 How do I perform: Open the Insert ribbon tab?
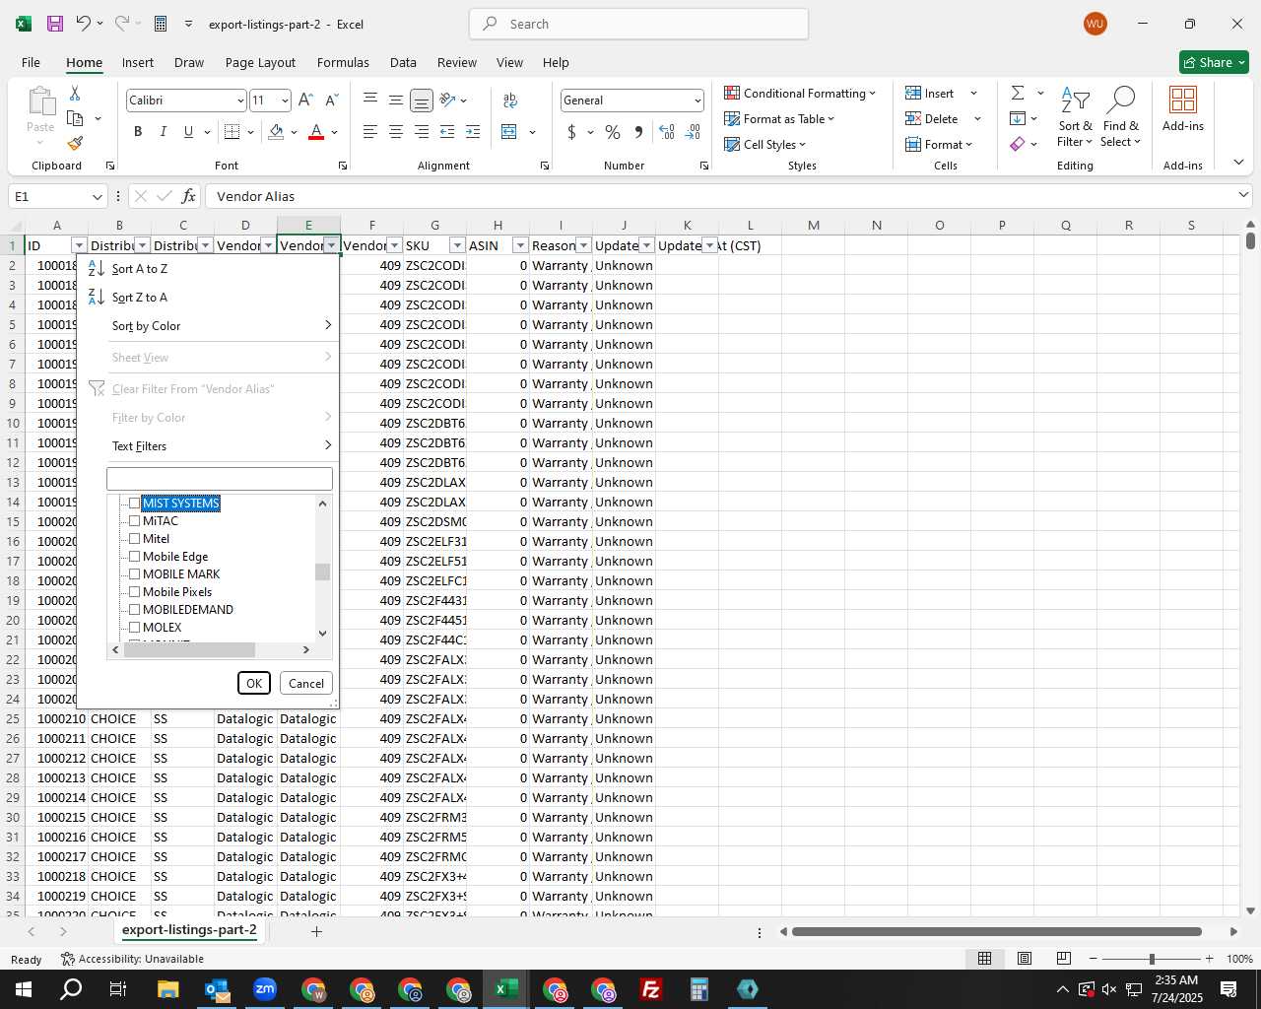tap(138, 62)
